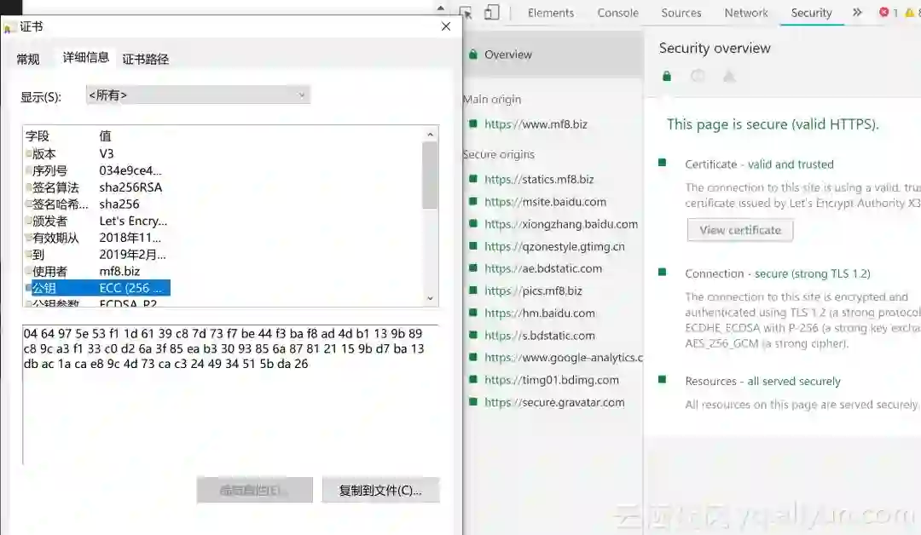Open the 显示 <所有> dropdown
The height and width of the screenshot is (535, 921).
(198, 95)
